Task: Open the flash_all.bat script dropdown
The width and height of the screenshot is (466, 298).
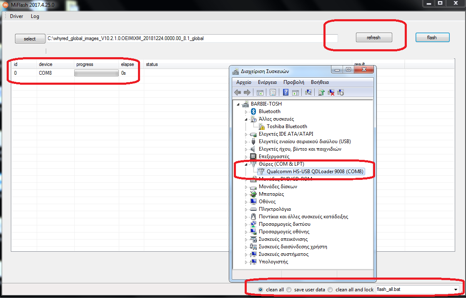Action: (456, 289)
